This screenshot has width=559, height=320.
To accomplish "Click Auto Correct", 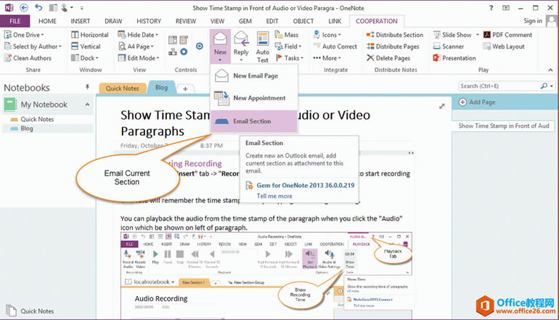I will [x=335, y=46].
